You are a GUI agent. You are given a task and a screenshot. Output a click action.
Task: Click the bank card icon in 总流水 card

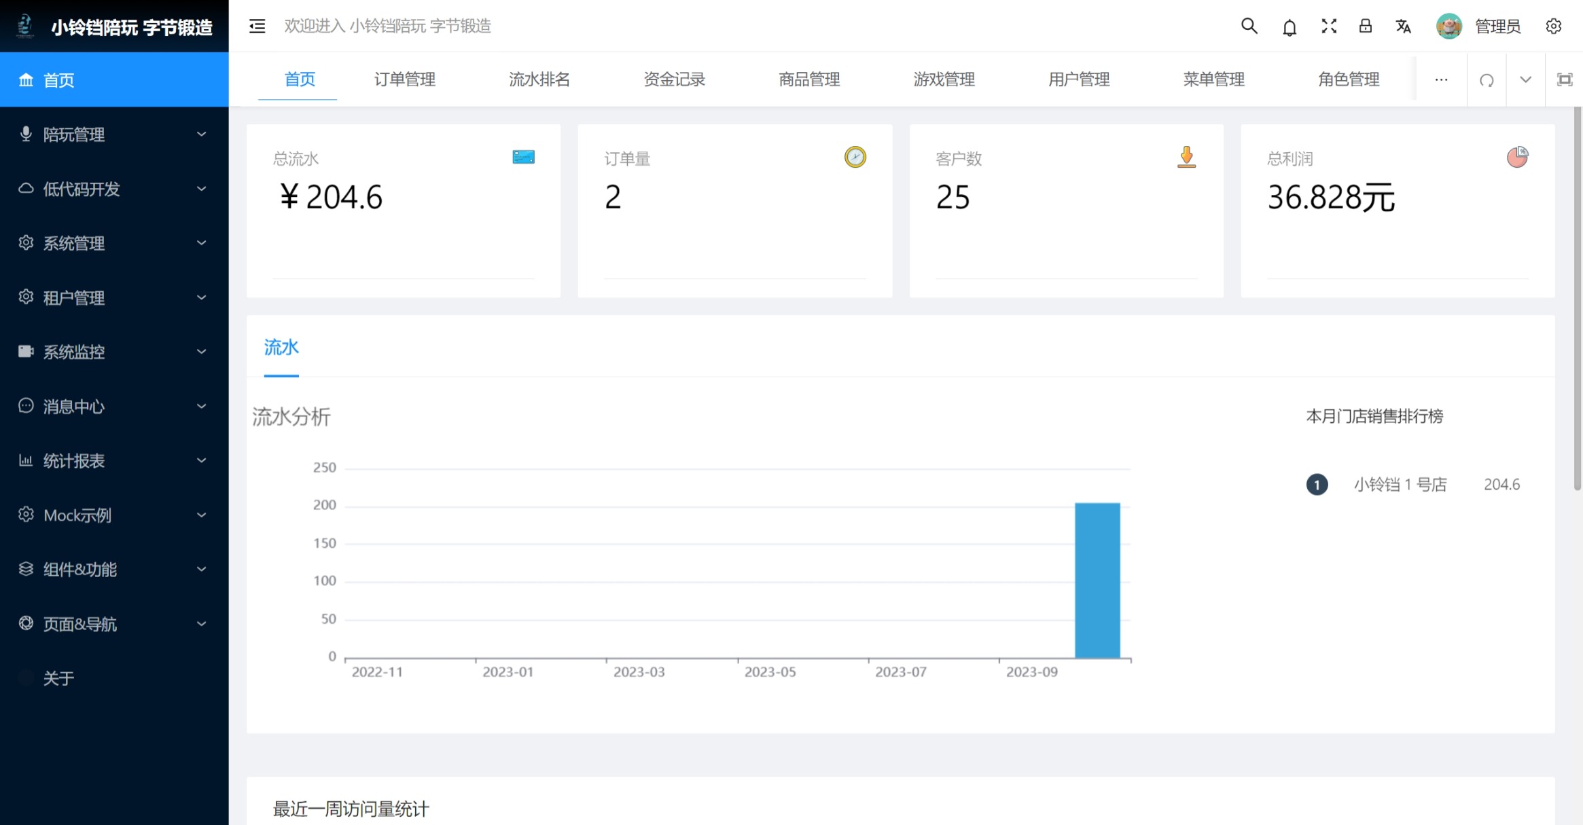pos(523,157)
